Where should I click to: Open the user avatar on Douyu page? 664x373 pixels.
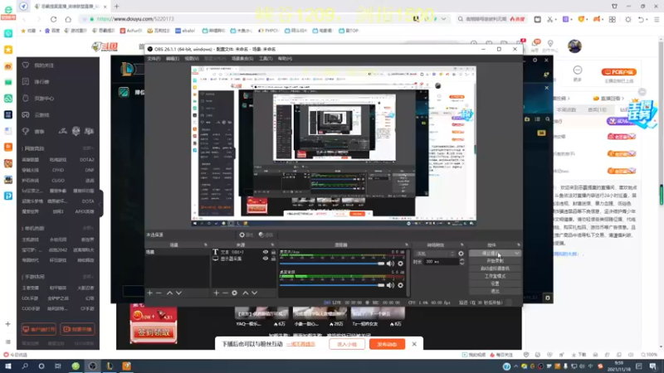click(x=574, y=46)
